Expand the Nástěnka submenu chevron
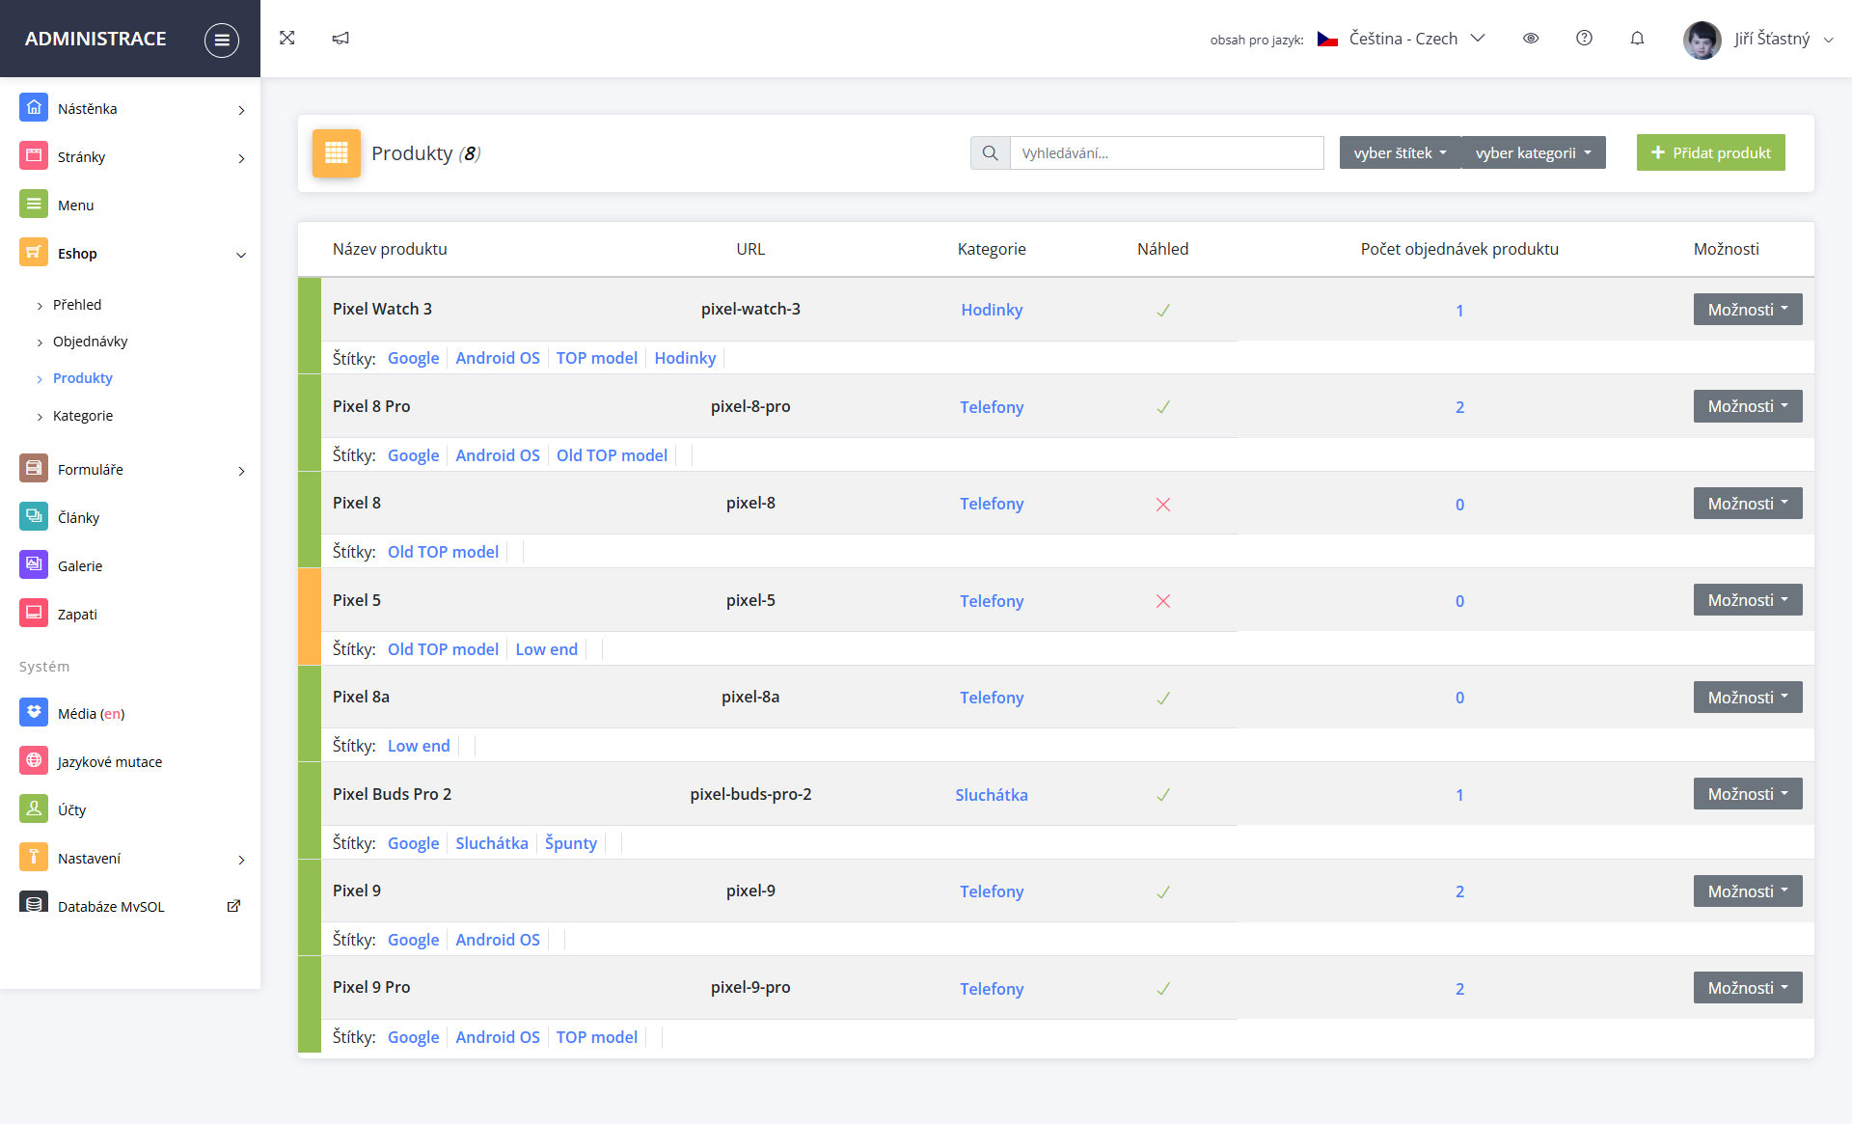This screenshot has width=1852, height=1124. 241,110
